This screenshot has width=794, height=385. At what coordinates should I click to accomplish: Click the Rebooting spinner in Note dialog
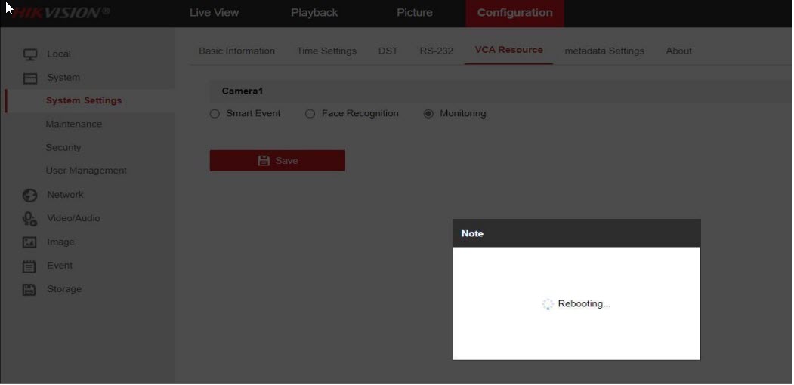coord(548,304)
